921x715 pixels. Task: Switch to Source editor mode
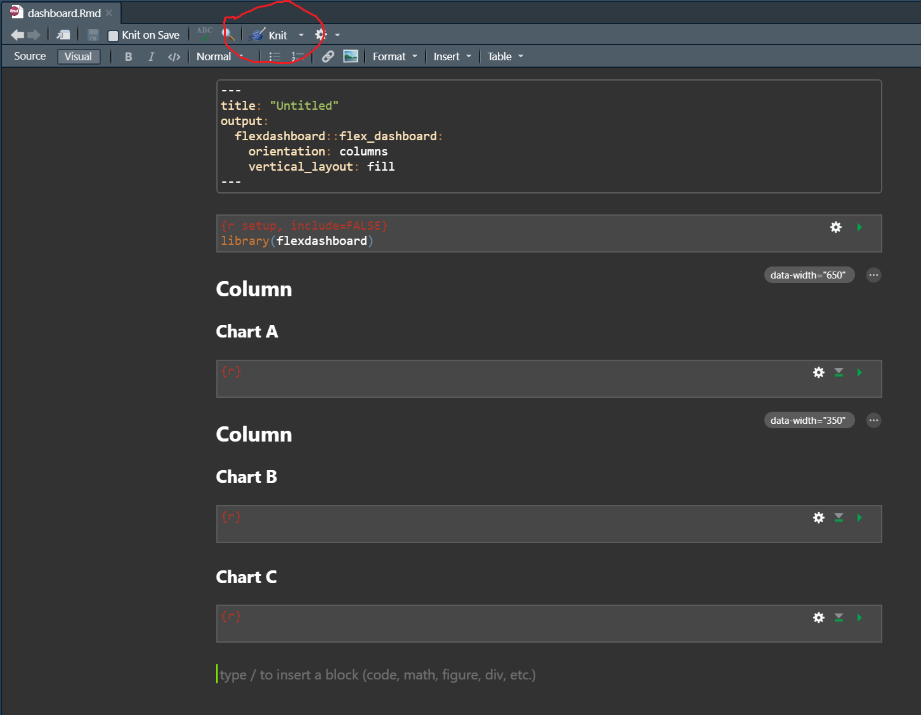click(30, 56)
